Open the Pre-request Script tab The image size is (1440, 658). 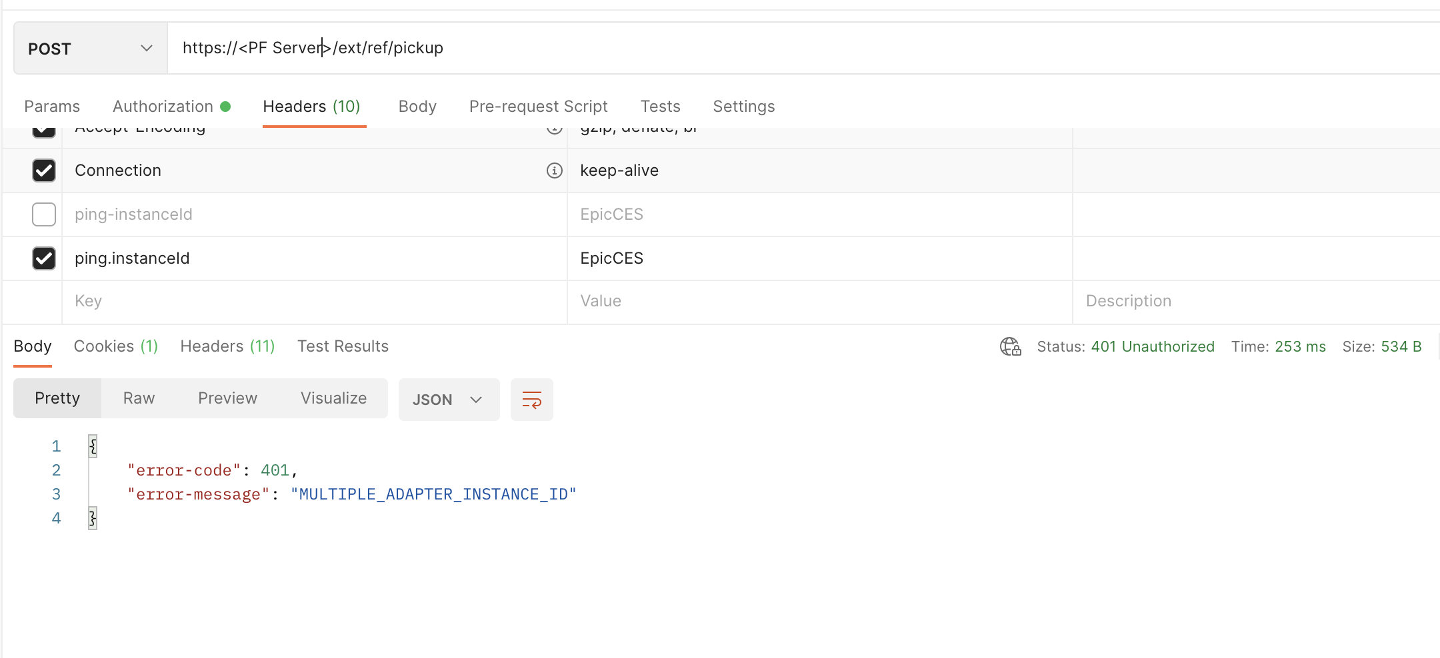(538, 106)
